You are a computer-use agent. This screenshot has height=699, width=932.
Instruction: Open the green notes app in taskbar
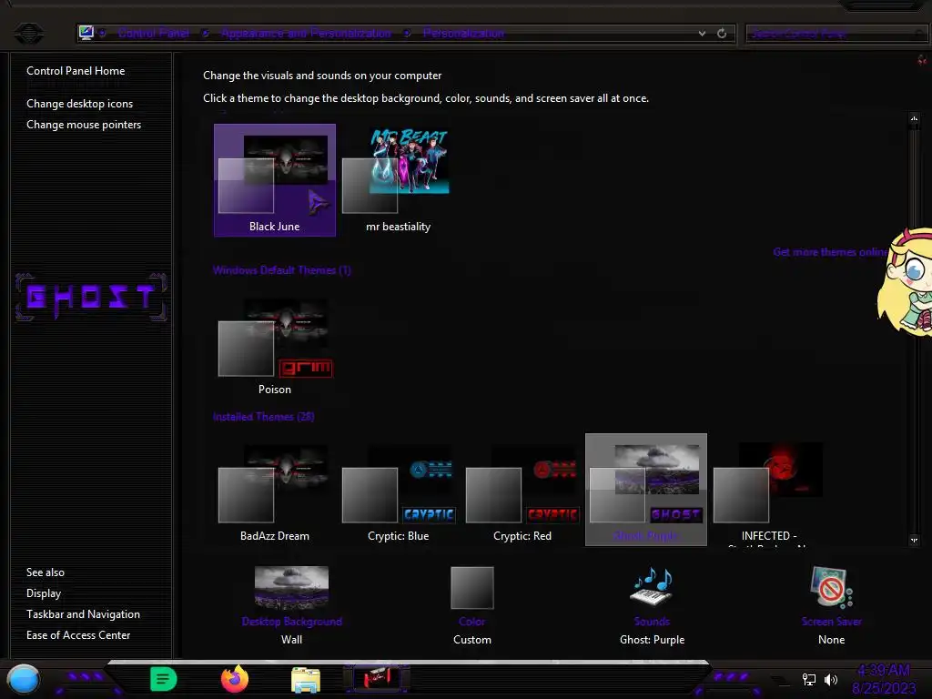[164, 679]
